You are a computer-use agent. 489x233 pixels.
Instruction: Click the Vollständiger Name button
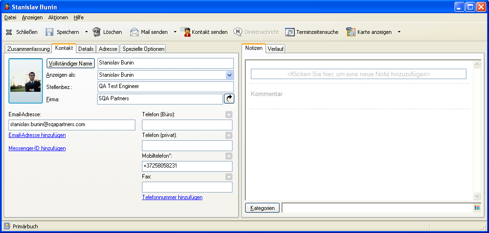[x=70, y=63]
